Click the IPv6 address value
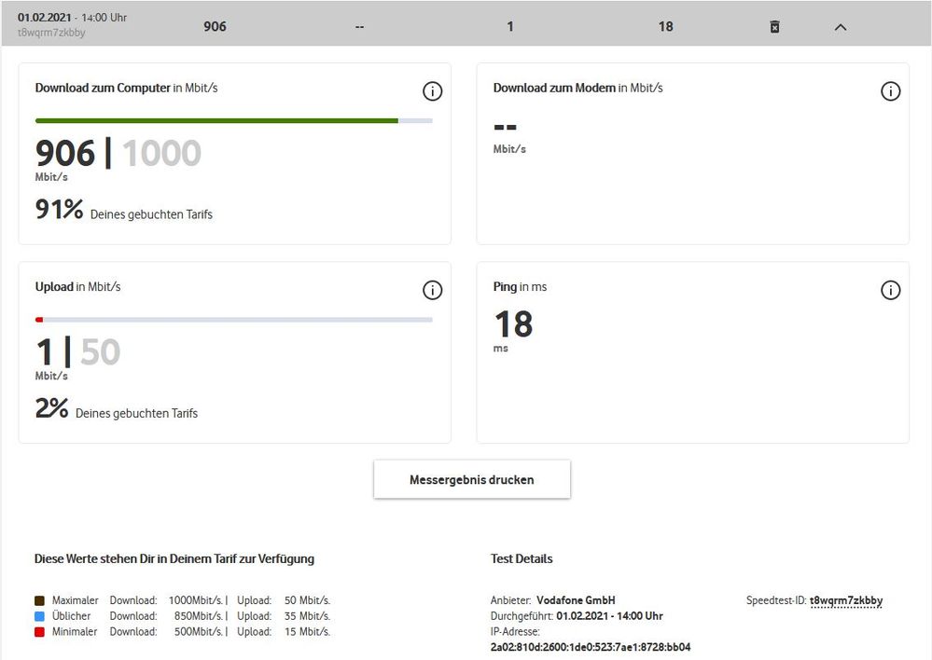This screenshot has width=932, height=660. [591, 647]
